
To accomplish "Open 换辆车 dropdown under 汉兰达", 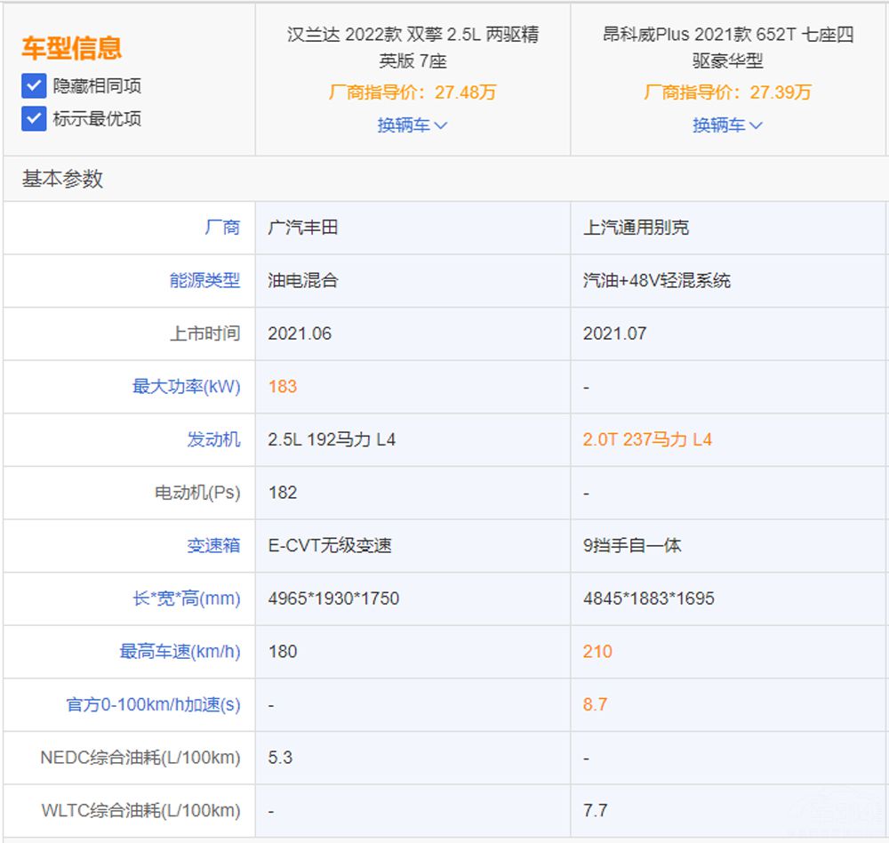I will 412,125.
